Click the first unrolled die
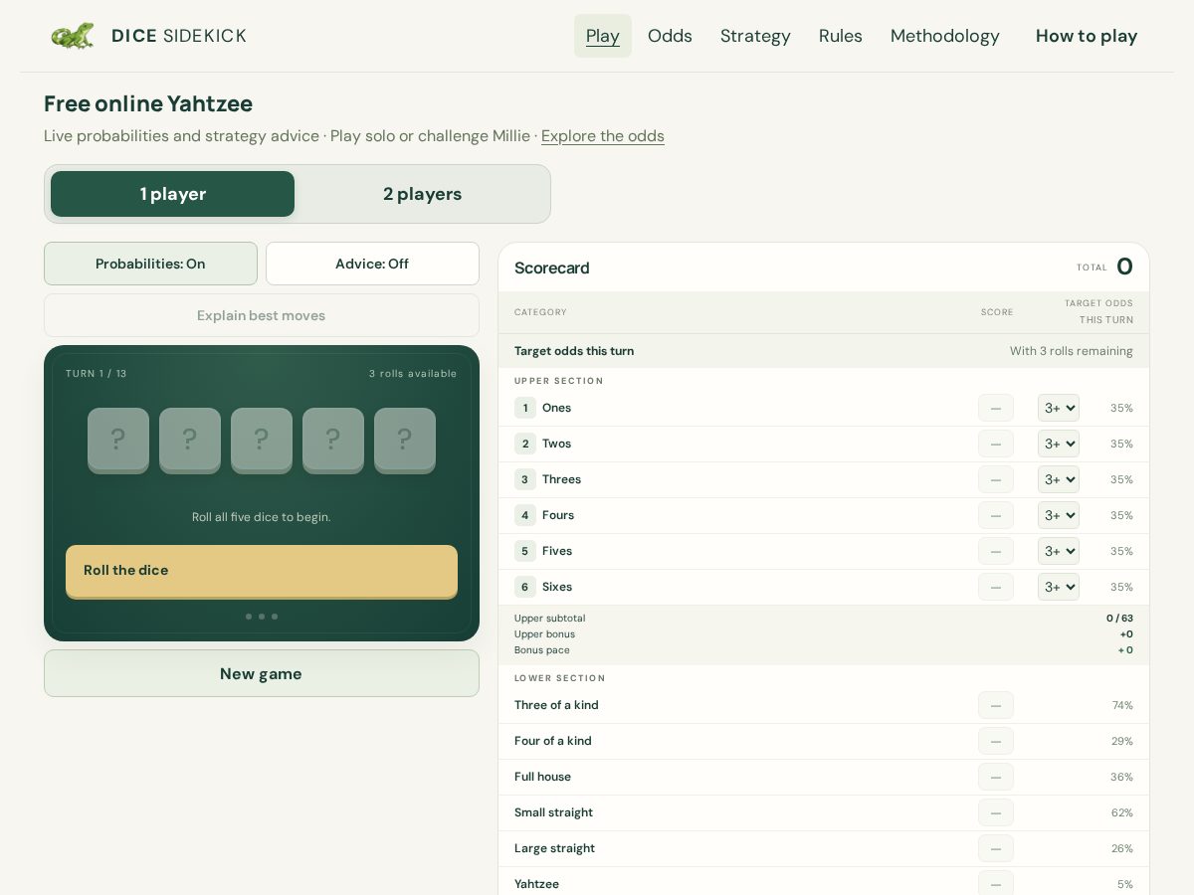The height and width of the screenshot is (895, 1194). coord(118,441)
